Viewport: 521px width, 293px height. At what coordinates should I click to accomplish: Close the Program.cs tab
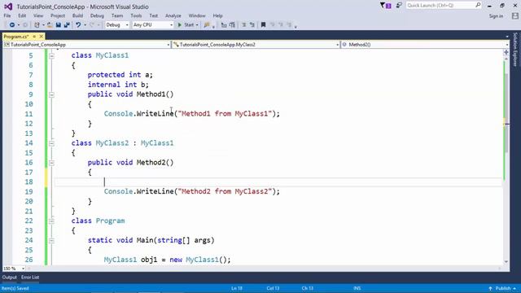pos(42,37)
